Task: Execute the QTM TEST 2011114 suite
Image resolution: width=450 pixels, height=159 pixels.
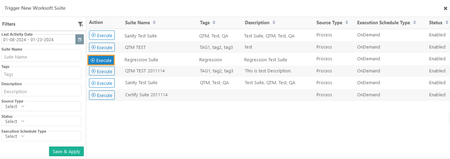Action: tap(102, 71)
